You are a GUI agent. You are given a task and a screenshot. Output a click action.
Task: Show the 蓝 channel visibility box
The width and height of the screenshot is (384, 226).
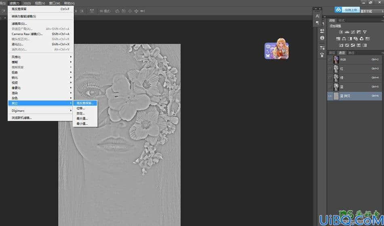pos(330,87)
